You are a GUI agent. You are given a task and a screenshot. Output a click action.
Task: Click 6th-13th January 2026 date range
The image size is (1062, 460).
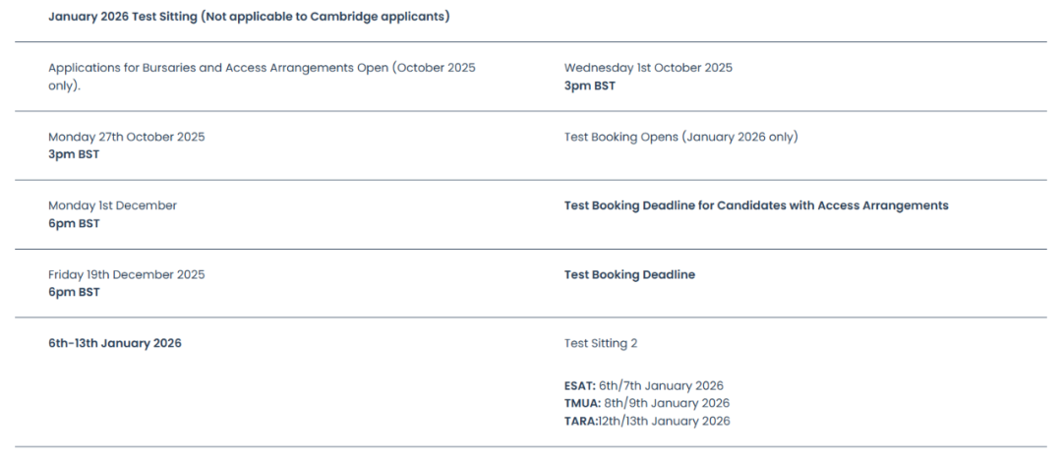point(115,343)
